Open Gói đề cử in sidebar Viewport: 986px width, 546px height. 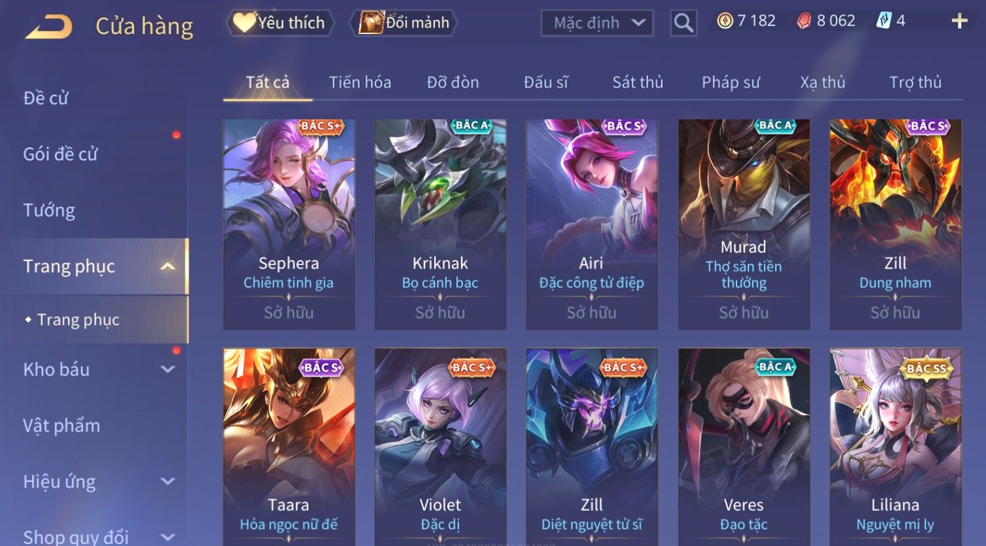pyautogui.click(x=60, y=155)
